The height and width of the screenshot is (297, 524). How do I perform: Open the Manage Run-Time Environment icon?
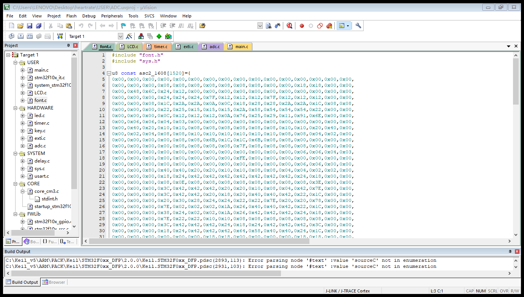(159, 36)
